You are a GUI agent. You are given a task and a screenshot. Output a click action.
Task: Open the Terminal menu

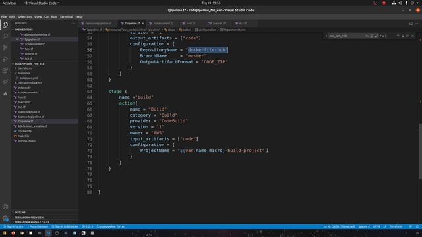[66, 16]
